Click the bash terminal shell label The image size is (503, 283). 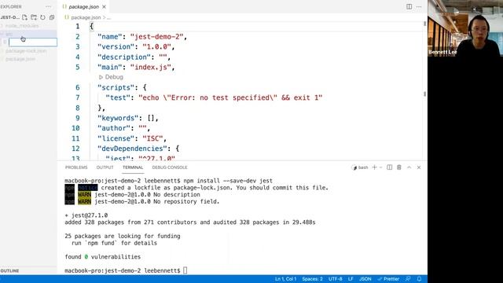[x=360, y=167]
